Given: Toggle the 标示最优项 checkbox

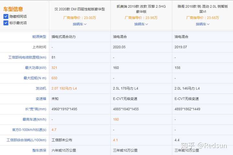Looking at the screenshot, I should (x=6, y=23).
